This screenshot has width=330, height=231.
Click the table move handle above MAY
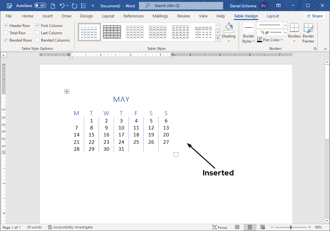click(67, 91)
